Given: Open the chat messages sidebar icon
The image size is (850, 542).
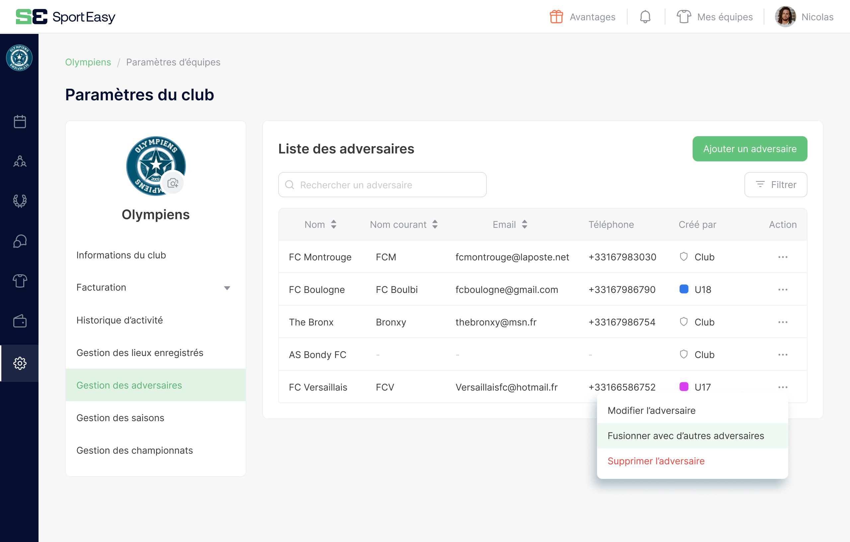Looking at the screenshot, I should tap(20, 241).
